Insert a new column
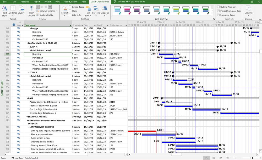Screen dimensions: 262x160 (x=31, y=10)
